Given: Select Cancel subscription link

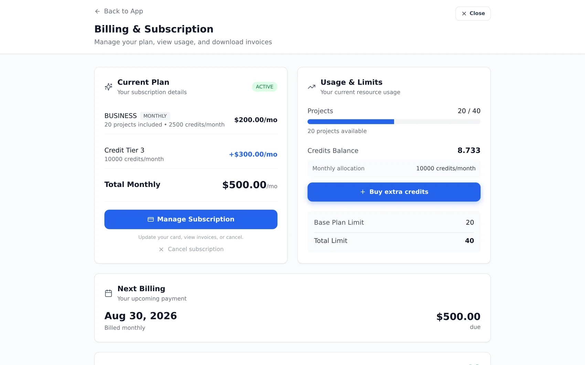Looking at the screenshot, I should pos(191,249).
